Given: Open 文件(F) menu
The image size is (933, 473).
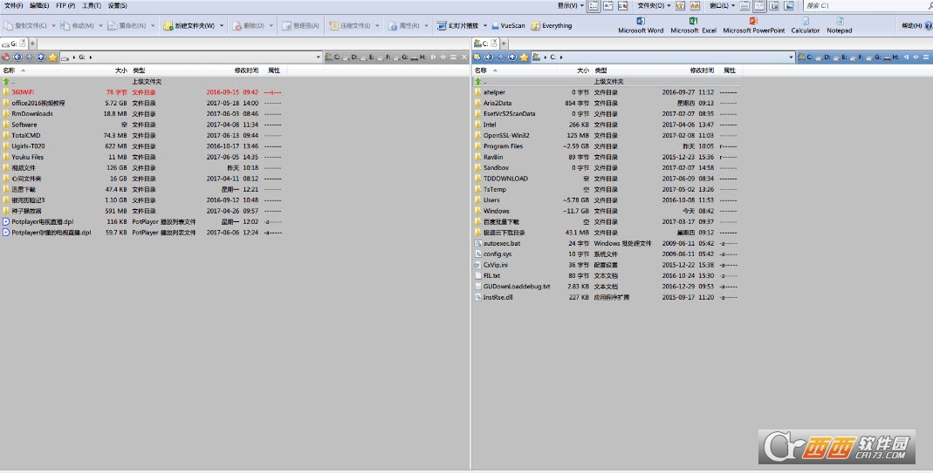Looking at the screenshot, I should click(13, 5).
